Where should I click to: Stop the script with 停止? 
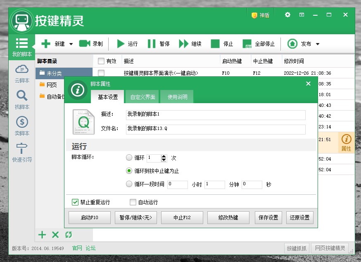point(222,44)
